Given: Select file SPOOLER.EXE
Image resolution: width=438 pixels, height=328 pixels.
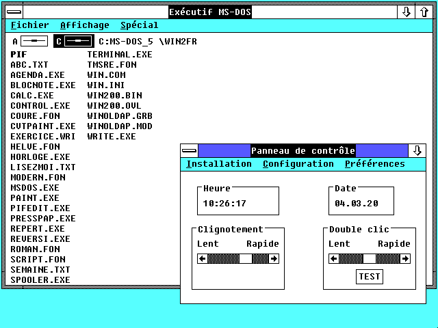Looking at the screenshot, I should (40, 279).
